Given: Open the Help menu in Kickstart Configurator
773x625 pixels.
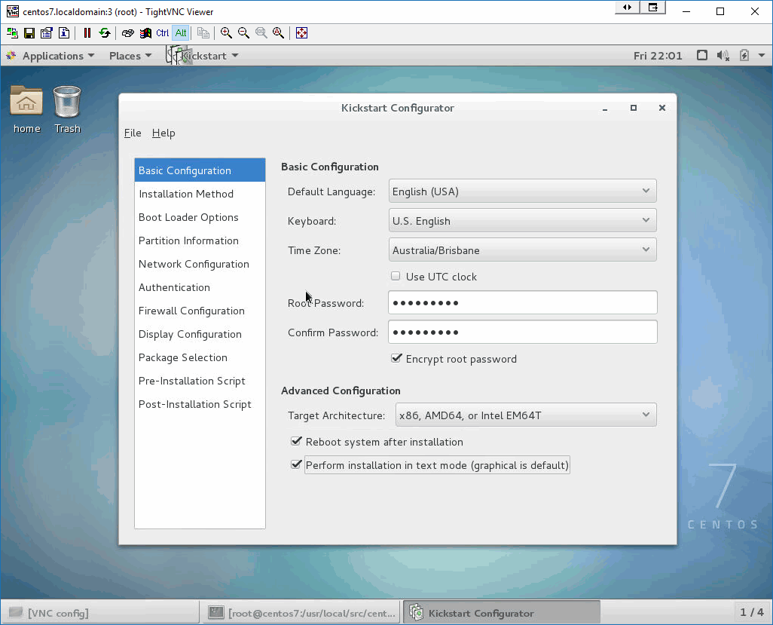Looking at the screenshot, I should pos(163,133).
